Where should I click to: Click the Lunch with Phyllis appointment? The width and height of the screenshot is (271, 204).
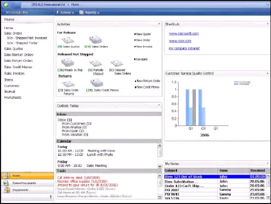coord(100,155)
